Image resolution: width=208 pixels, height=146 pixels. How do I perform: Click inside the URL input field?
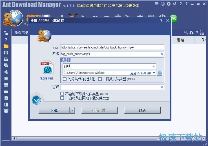112,47
